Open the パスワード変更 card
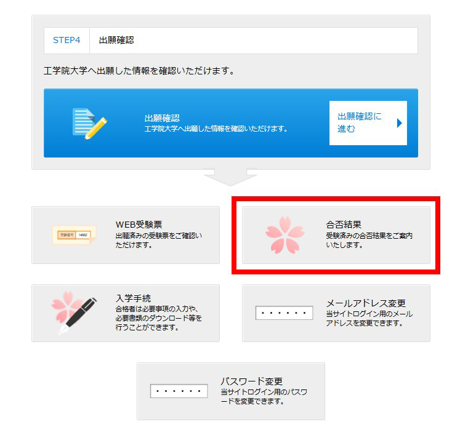This screenshot has height=443, width=468. point(231,391)
